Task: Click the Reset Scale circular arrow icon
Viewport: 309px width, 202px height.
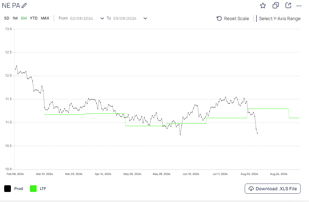Action: tap(219, 18)
